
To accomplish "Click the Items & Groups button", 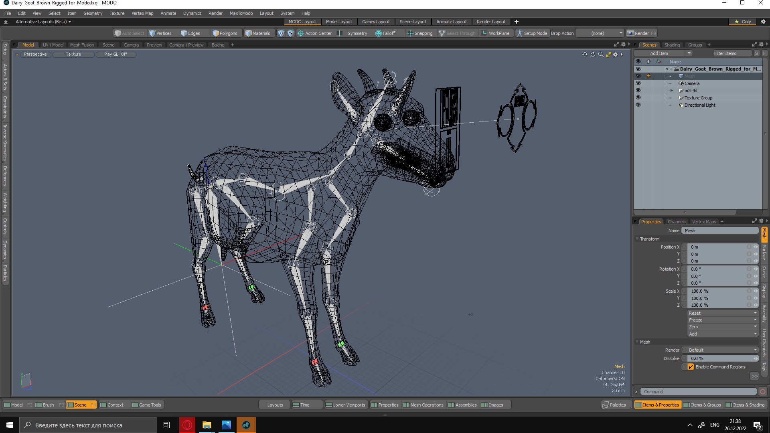I will click(x=702, y=405).
